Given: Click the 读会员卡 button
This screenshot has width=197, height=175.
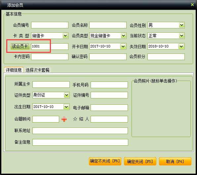Looking at the screenshot, I should [x=20, y=46].
